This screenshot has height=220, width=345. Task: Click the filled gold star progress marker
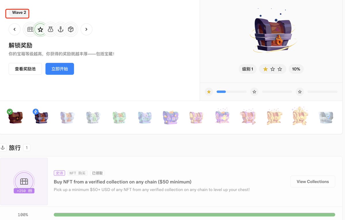click(x=209, y=92)
